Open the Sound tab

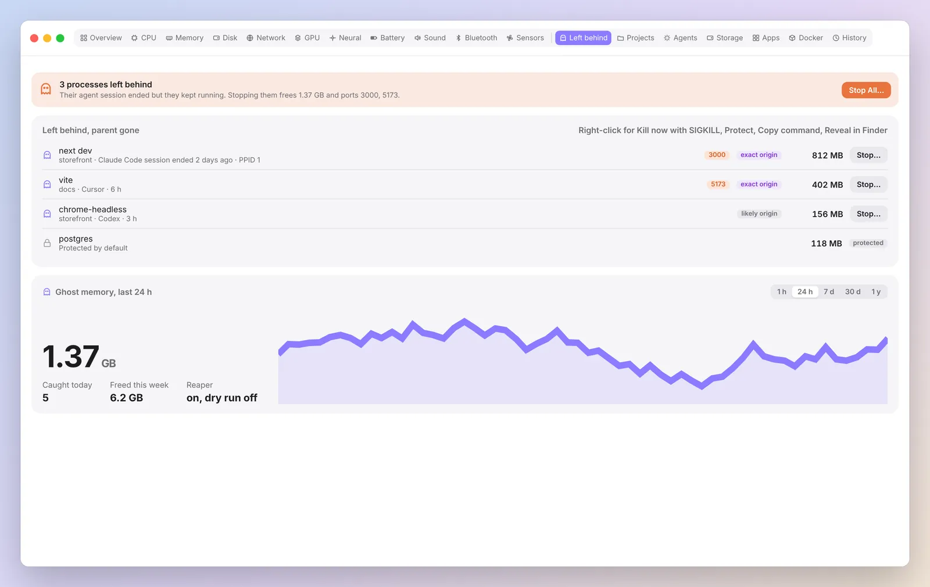point(430,38)
